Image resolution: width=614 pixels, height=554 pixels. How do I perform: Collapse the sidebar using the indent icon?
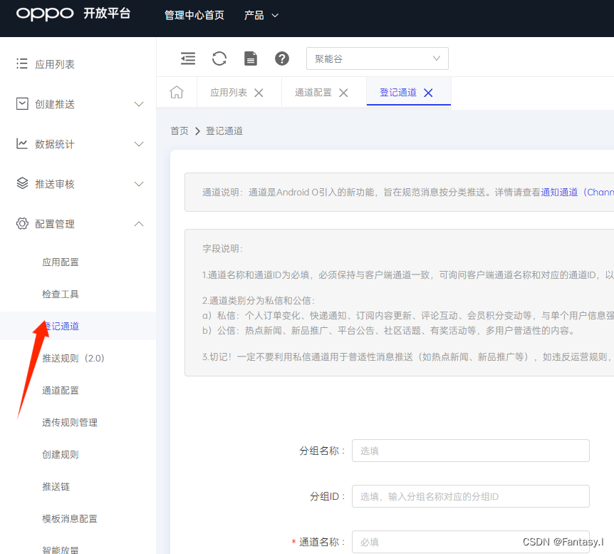point(187,58)
